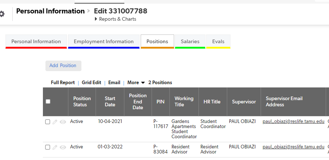Check the select-all checkbox in table header
Image resolution: width=329 pixels, height=160 pixels.
pyautogui.click(x=48, y=102)
